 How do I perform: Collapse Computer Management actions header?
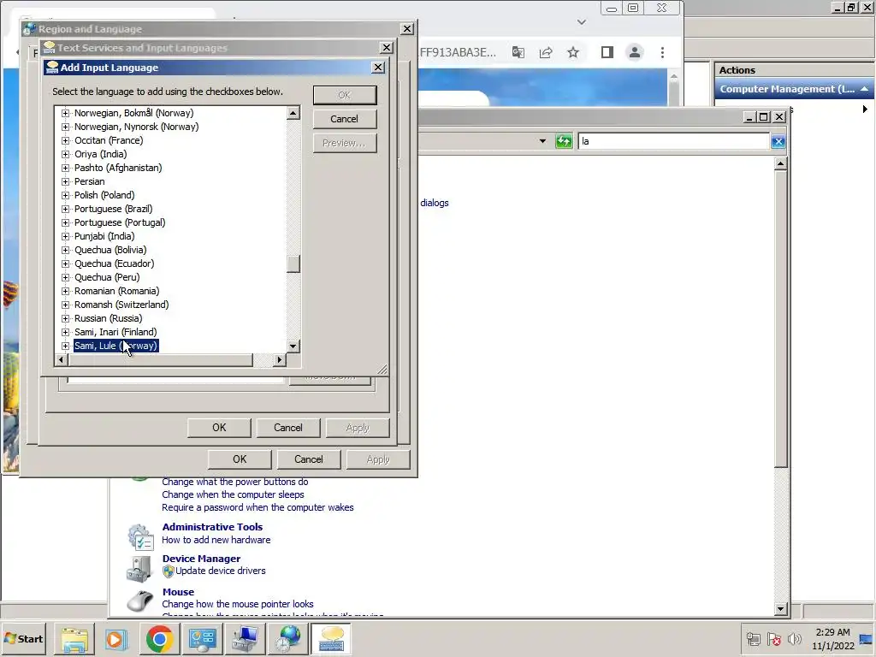[864, 89]
